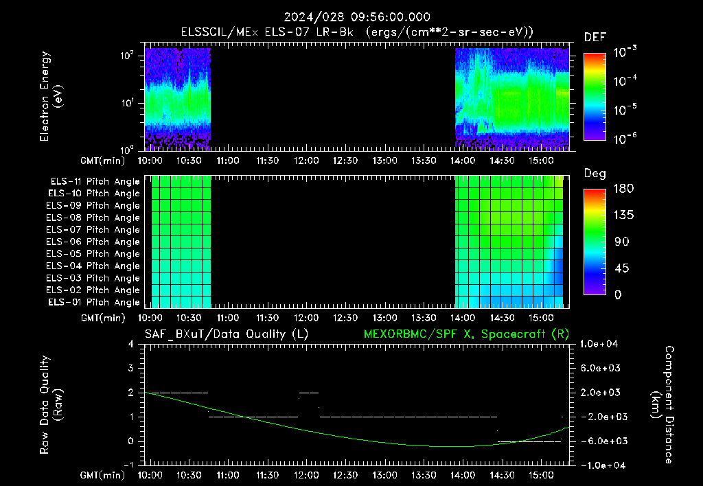Click the ELS-05 Pitch Angle row label
The image size is (703, 486).
93,254
